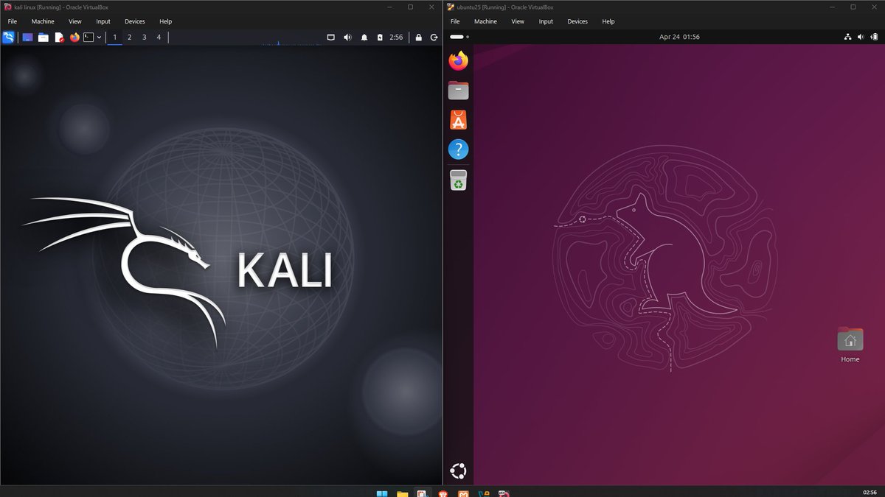Open Input menu in kali linux VirtualBox window
The width and height of the screenshot is (885, 497).
click(x=103, y=21)
